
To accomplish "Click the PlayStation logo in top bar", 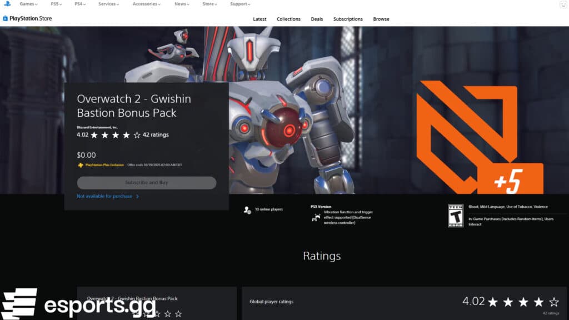I will [x=7, y=4].
